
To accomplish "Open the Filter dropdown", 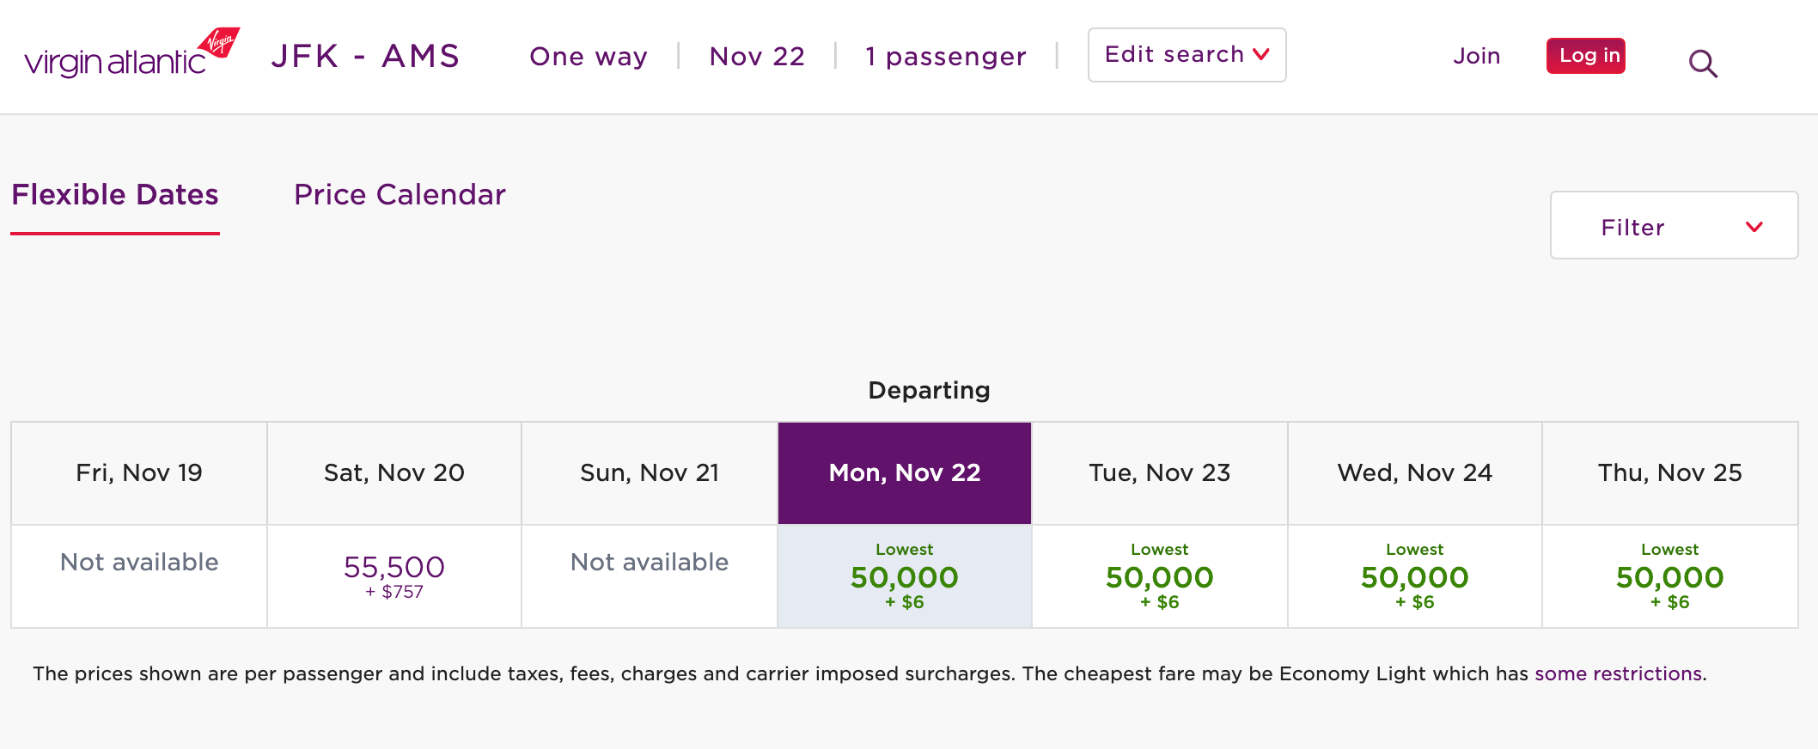I will [x=1673, y=225].
